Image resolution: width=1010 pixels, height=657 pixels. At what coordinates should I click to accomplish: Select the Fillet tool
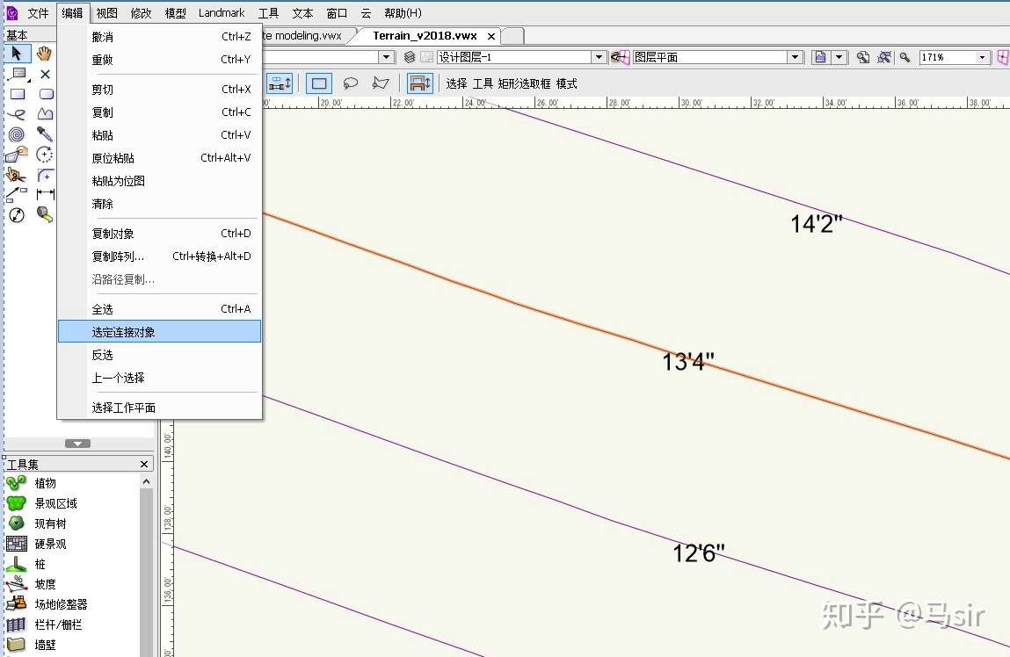point(45,175)
